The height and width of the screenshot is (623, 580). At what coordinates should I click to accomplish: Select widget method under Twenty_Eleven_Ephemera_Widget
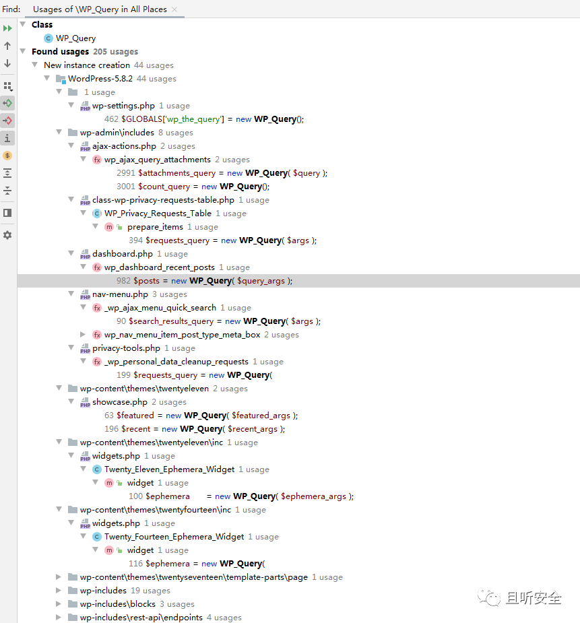coord(140,483)
